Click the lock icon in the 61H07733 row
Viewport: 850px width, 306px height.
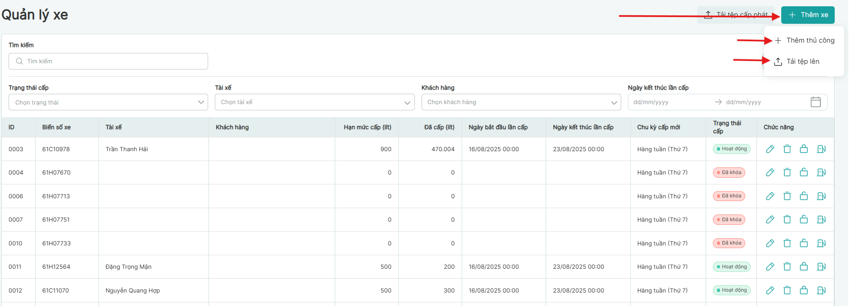tap(804, 243)
